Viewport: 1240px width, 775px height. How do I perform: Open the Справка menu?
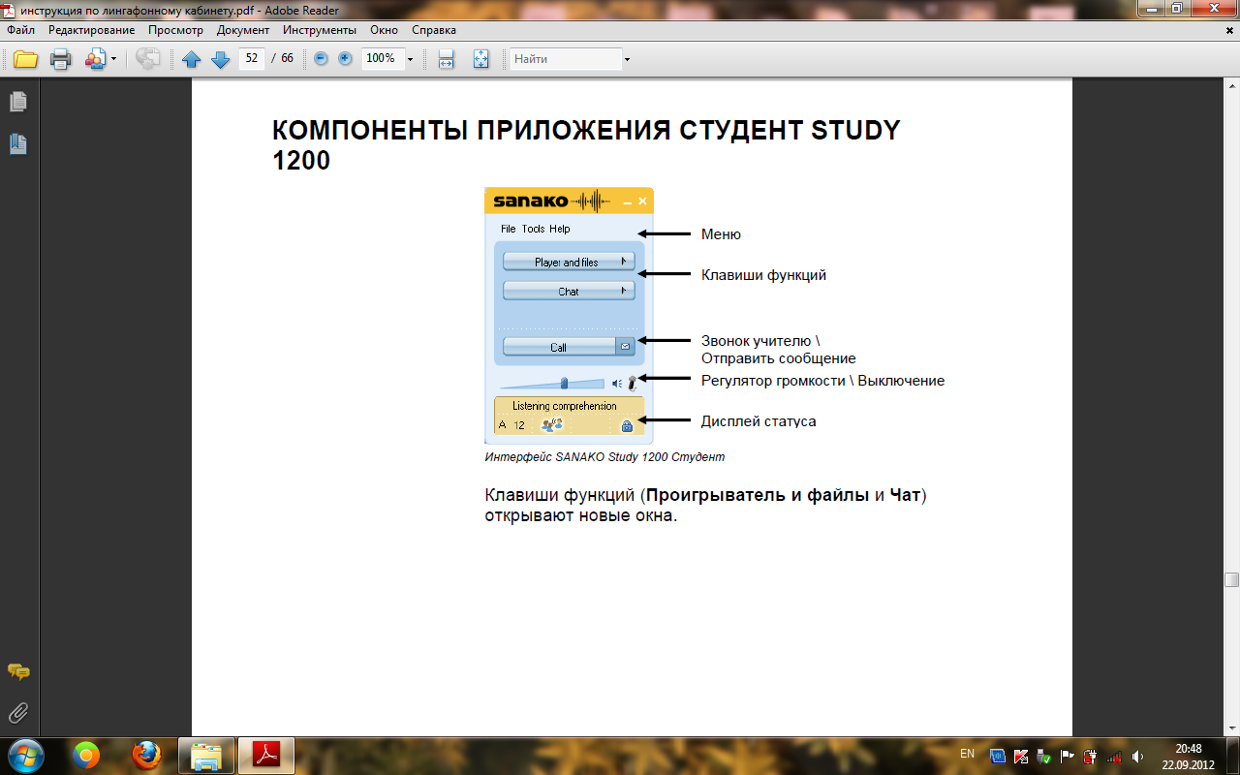(x=434, y=30)
